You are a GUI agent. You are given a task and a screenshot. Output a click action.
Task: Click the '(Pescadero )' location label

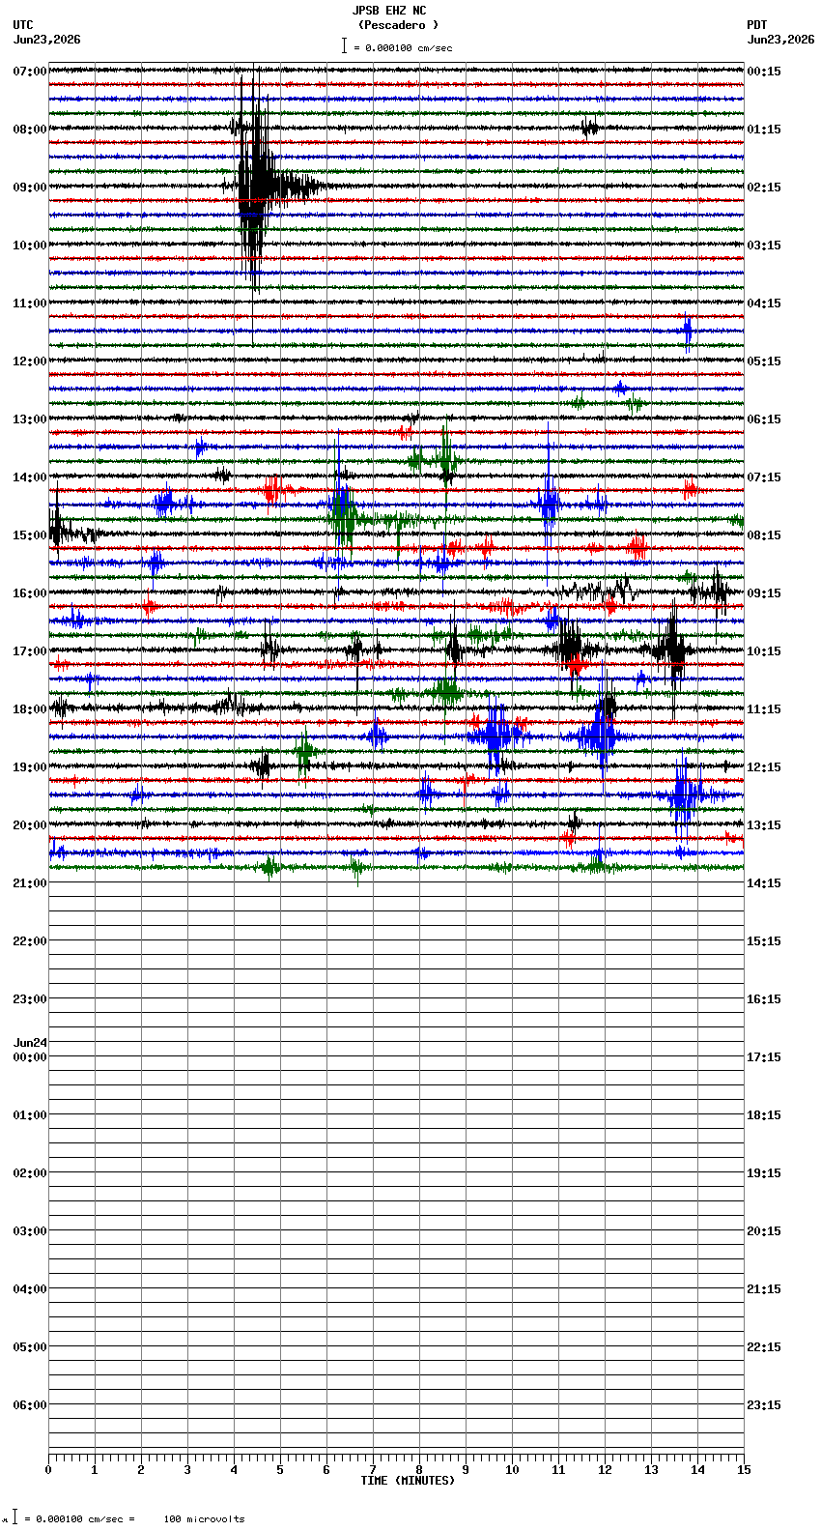point(398,25)
